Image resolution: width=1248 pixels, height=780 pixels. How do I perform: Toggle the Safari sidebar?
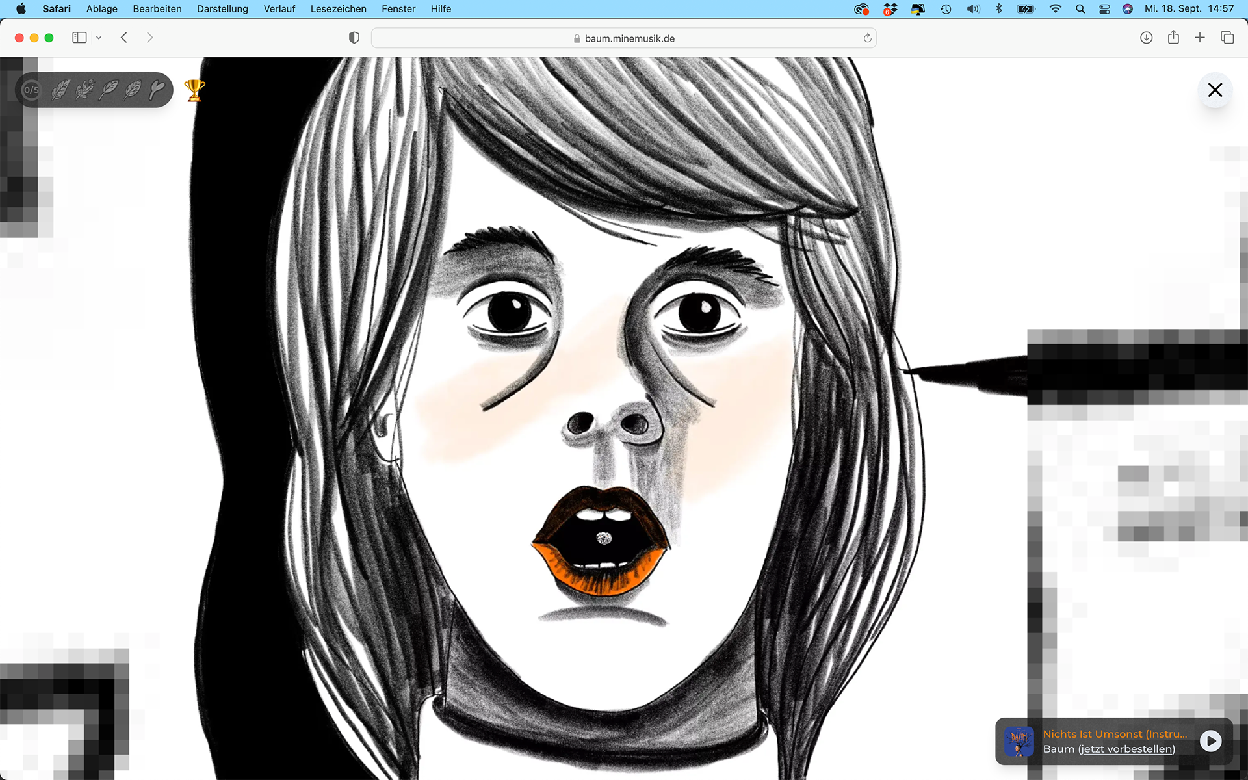tap(79, 38)
